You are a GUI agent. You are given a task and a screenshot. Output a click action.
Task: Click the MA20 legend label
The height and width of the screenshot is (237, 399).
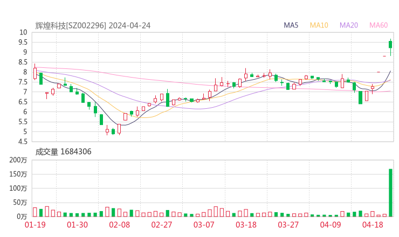tap(349, 25)
